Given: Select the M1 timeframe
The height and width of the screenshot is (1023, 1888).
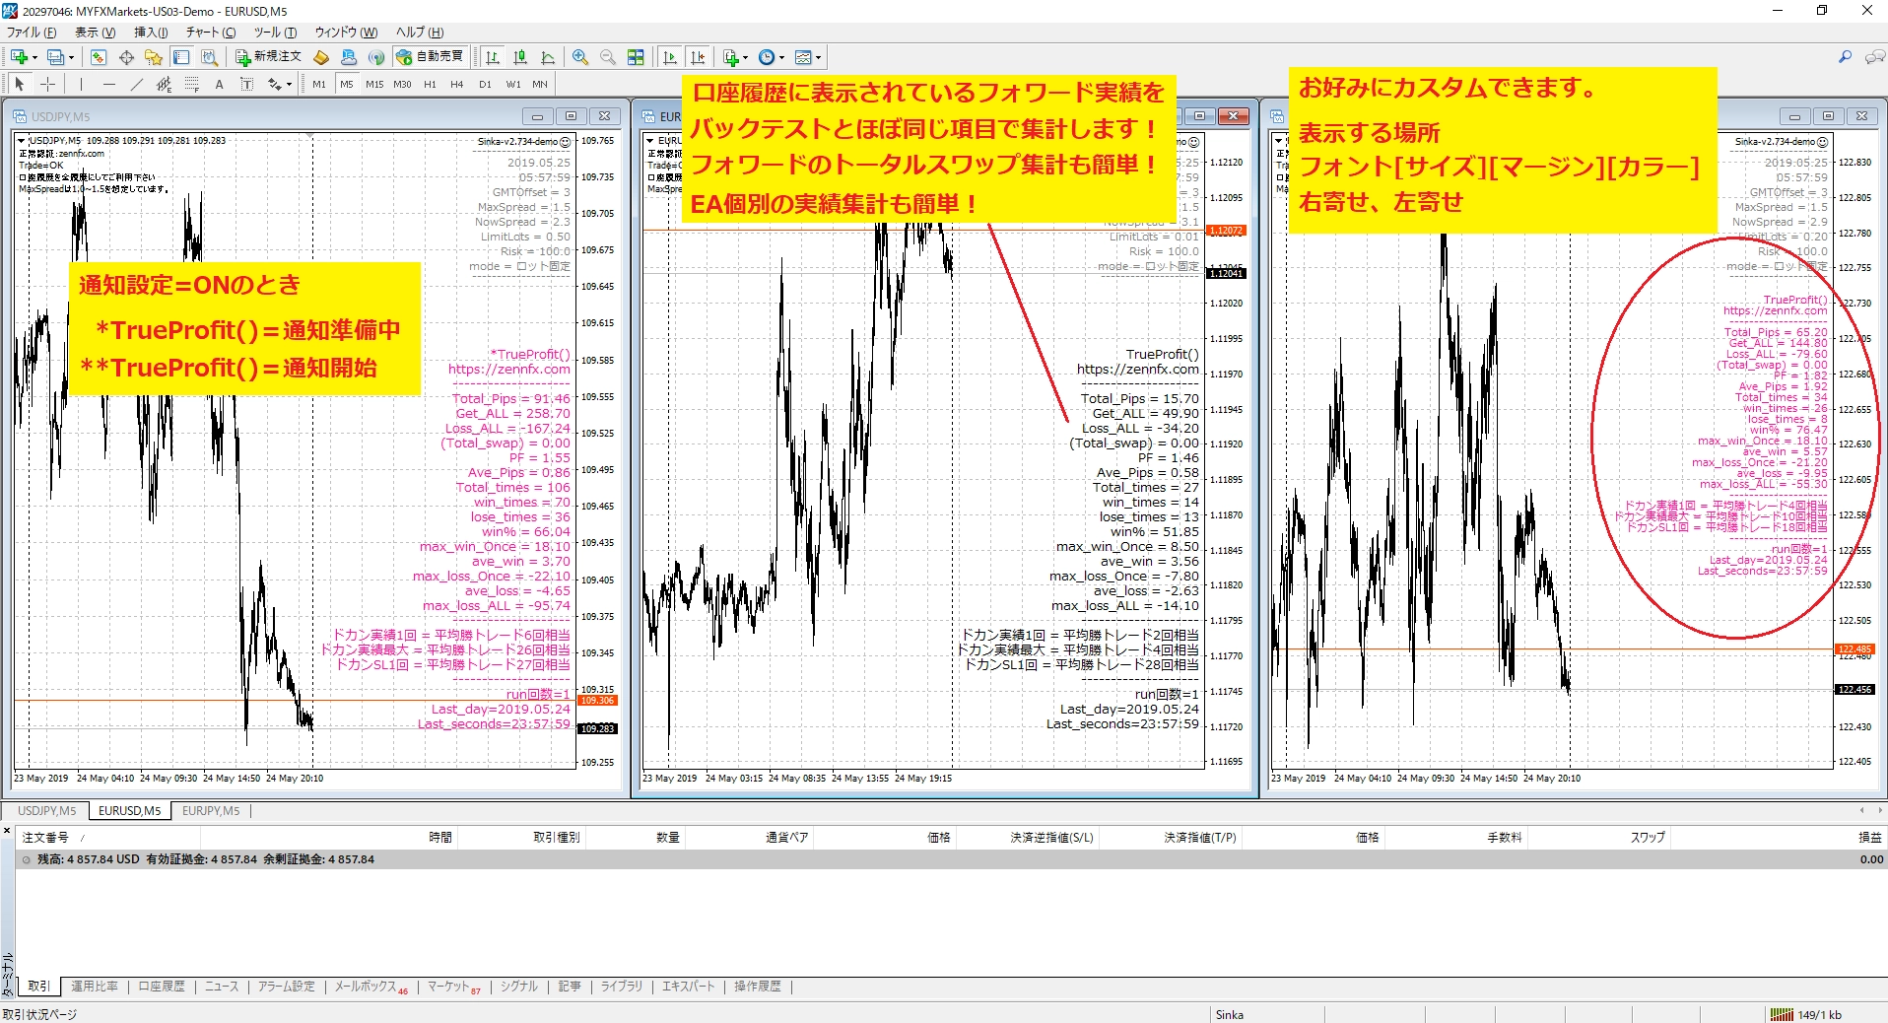Looking at the screenshot, I should click(319, 84).
